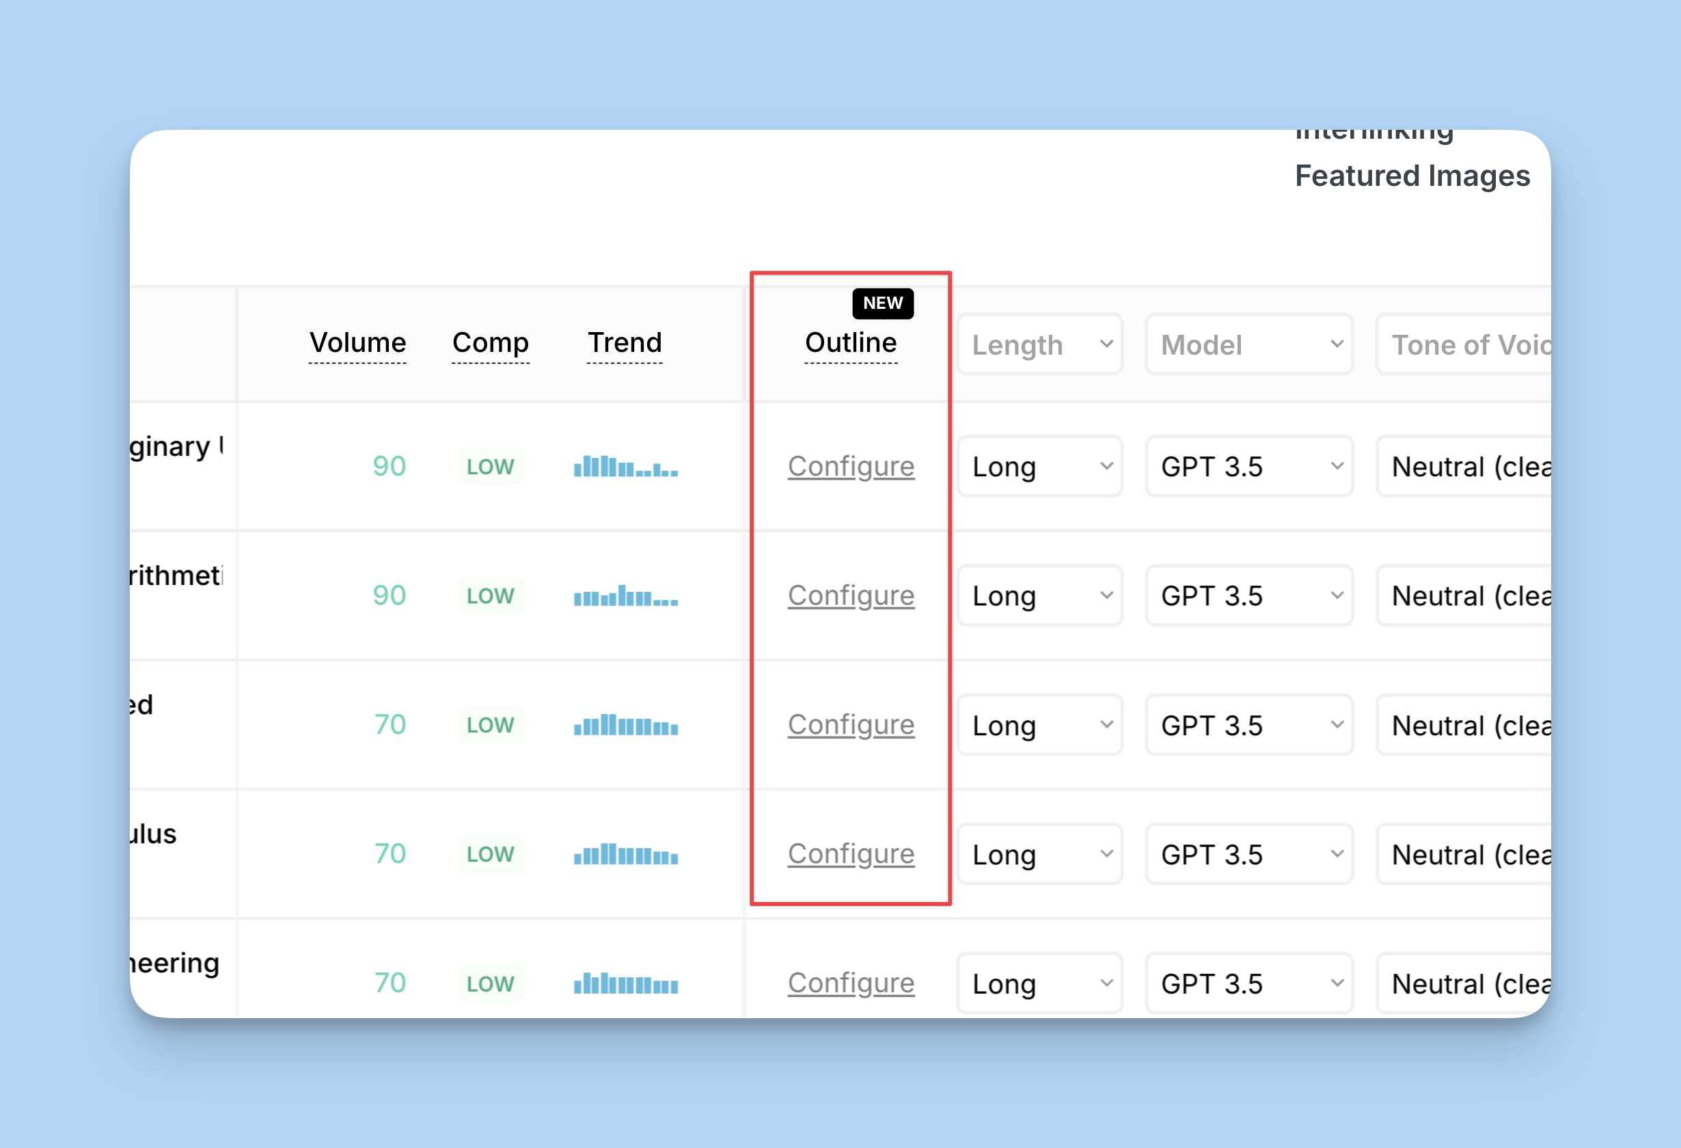Viewport: 1681px width, 1148px height.
Task: Click the Outline column header
Action: coord(851,343)
